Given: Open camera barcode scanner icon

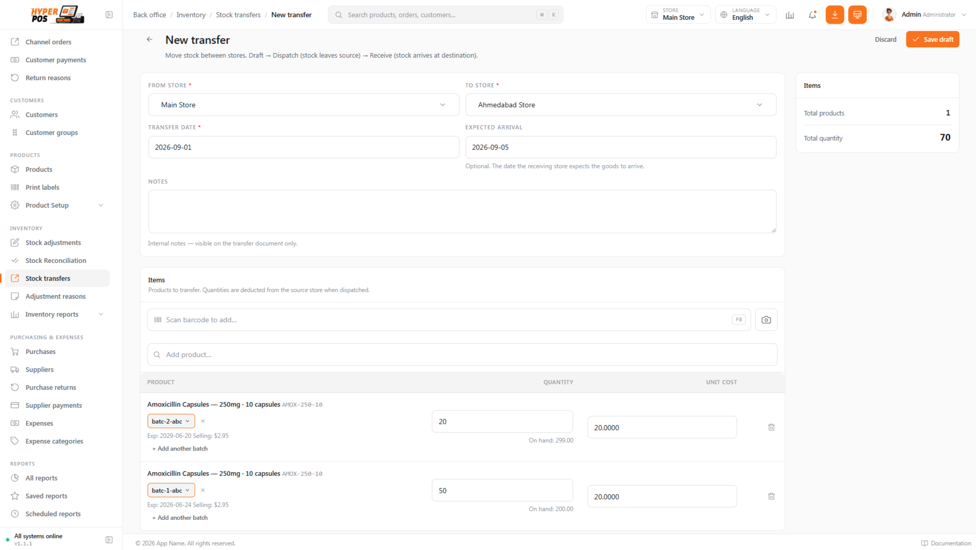Looking at the screenshot, I should coord(766,320).
